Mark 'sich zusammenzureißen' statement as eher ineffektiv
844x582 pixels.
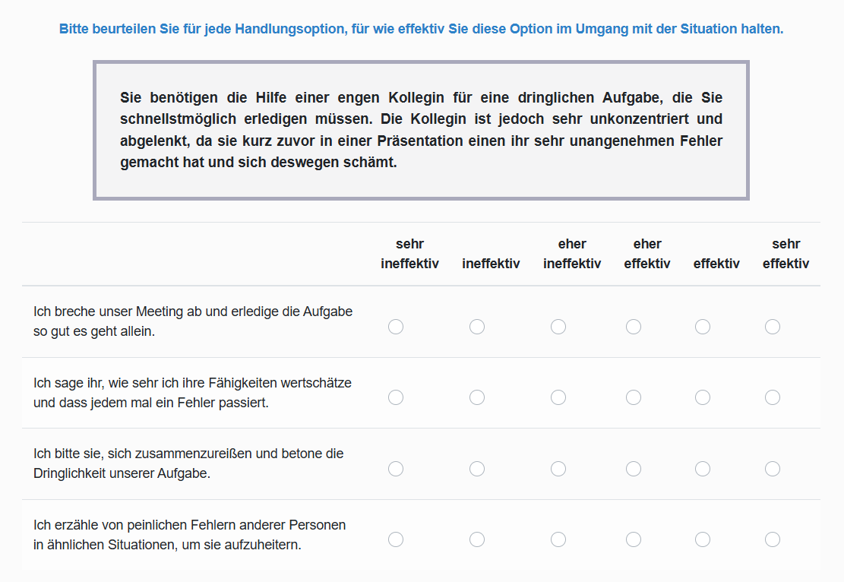coord(558,468)
